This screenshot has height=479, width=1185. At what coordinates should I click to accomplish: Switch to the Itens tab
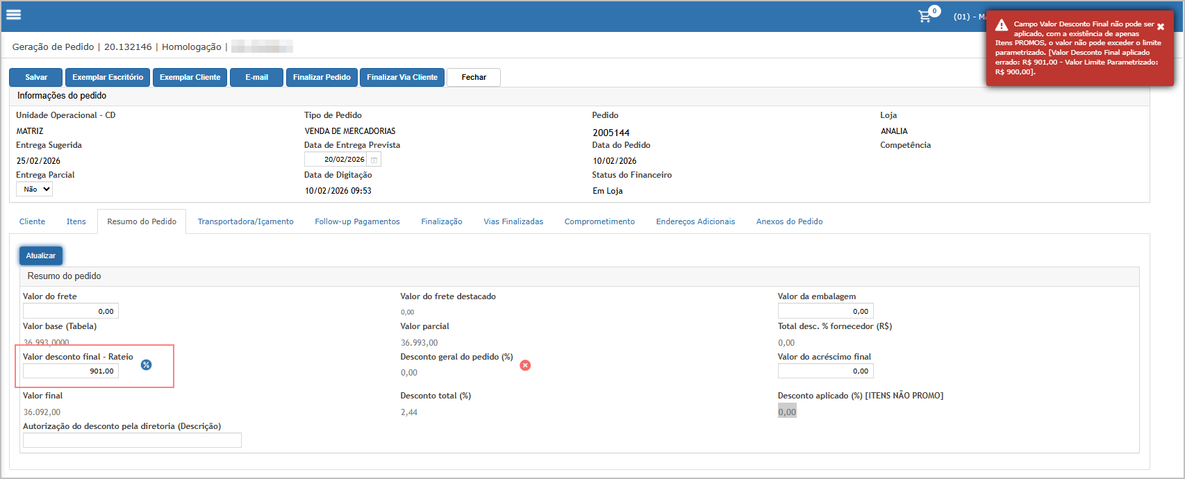pos(76,221)
